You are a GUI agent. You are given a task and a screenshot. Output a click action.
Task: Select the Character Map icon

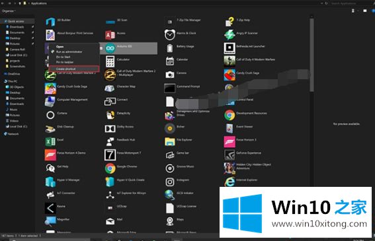tap(110, 88)
